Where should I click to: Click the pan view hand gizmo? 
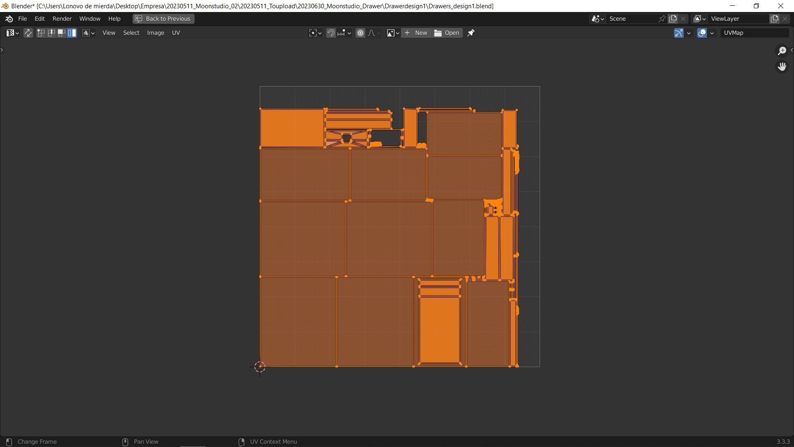point(782,67)
